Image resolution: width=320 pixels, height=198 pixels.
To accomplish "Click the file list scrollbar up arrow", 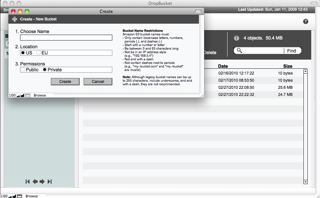I will 305,72.
